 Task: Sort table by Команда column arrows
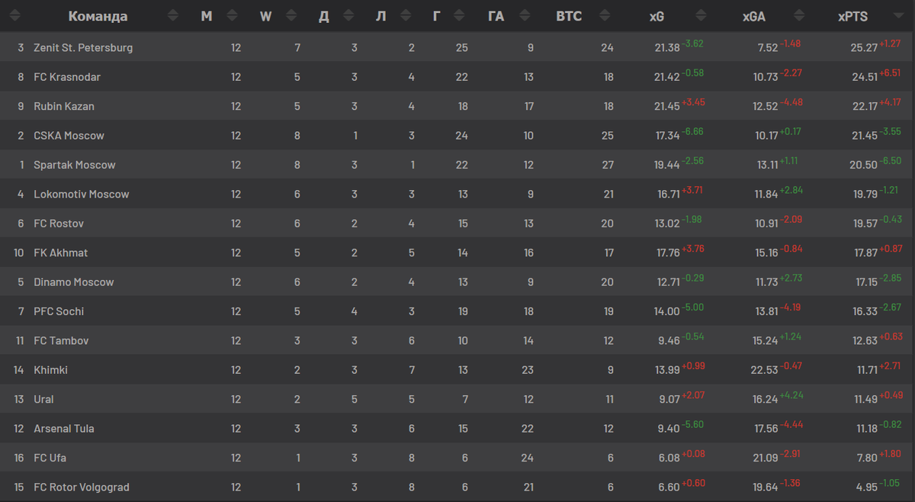pos(173,16)
